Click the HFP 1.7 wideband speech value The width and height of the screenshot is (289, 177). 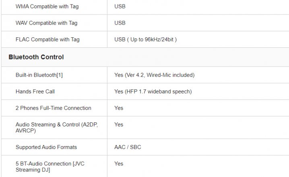pyautogui.click(x=153, y=92)
